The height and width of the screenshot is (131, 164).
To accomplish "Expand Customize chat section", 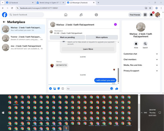I will tap(141, 54).
